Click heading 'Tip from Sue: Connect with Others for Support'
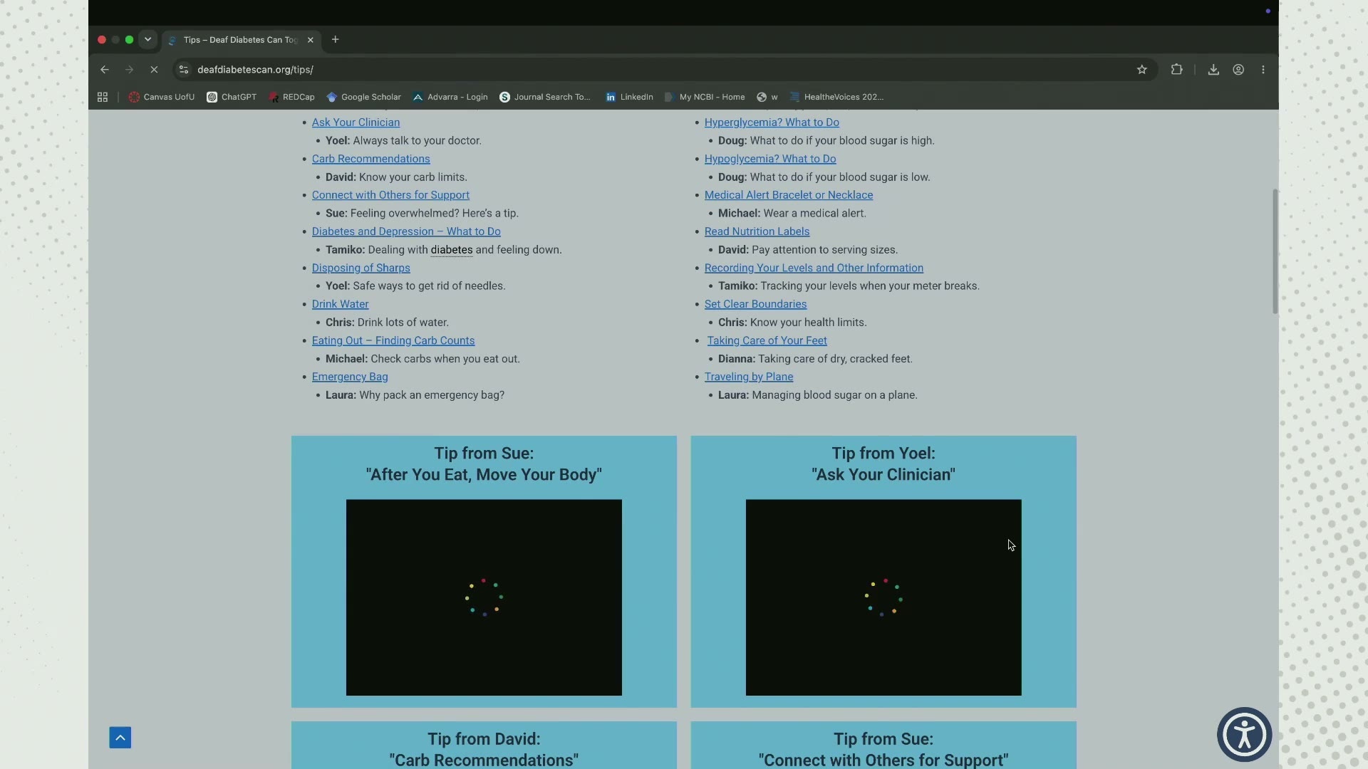Image resolution: width=1368 pixels, height=769 pixels. (883, 749)
